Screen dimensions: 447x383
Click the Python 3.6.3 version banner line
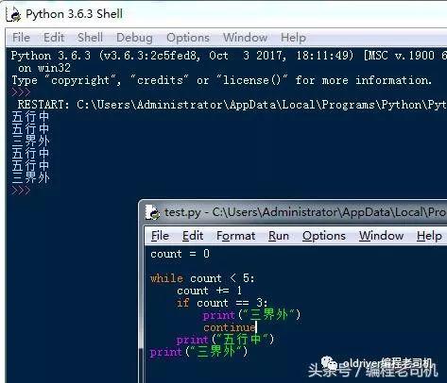tap(229, 56)
